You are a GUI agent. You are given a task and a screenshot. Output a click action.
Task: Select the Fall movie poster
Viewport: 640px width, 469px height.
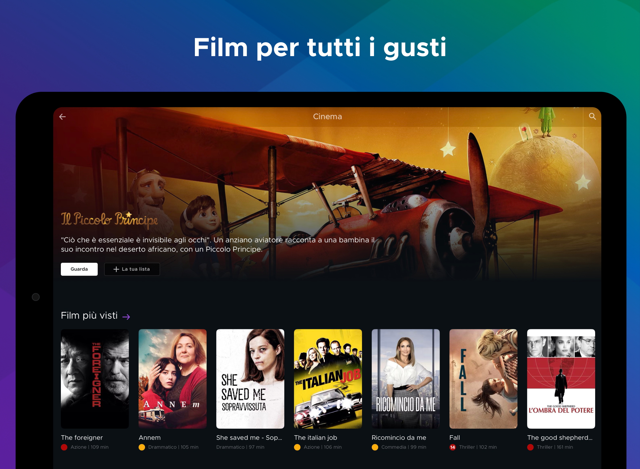(x=483, y=379)
